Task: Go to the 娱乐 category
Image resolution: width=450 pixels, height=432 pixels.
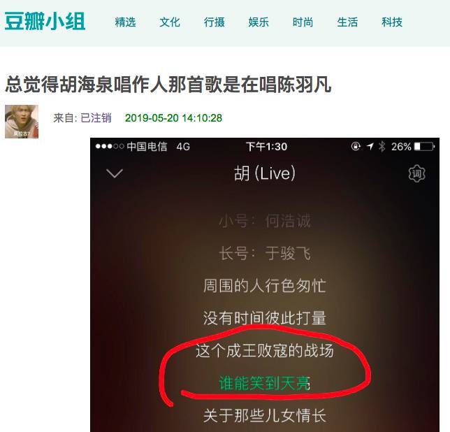Action: (x=259, y=22)
